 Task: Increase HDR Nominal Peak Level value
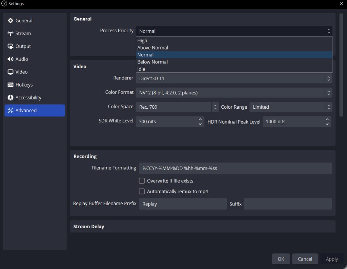[327, 119]
